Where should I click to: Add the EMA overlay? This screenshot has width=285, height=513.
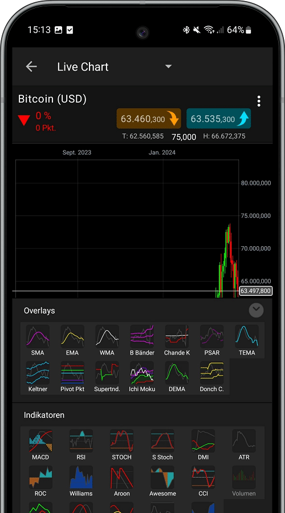click(x=72, y=340)
